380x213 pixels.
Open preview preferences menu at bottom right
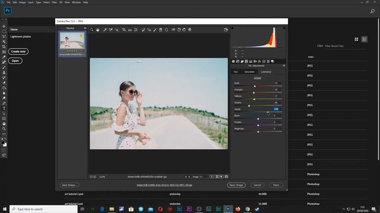[226, 177]
